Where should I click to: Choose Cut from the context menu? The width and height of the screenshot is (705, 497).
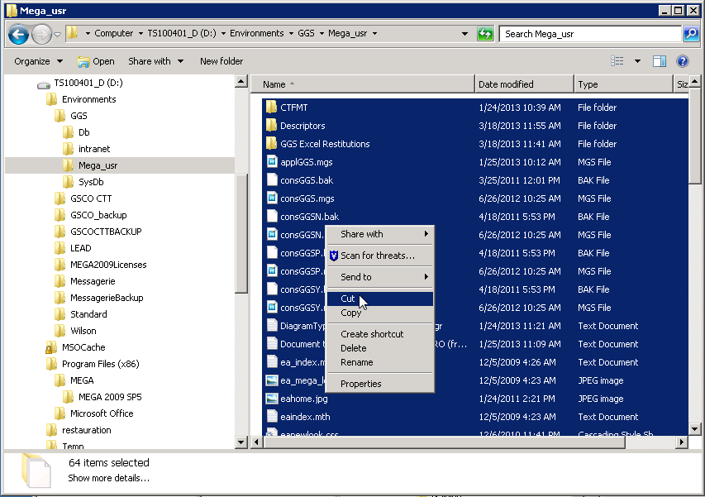pos(348,299)
